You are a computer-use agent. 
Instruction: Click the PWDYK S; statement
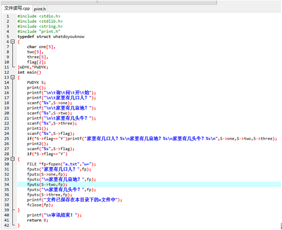pyautogui.click(x=37, y=82)
